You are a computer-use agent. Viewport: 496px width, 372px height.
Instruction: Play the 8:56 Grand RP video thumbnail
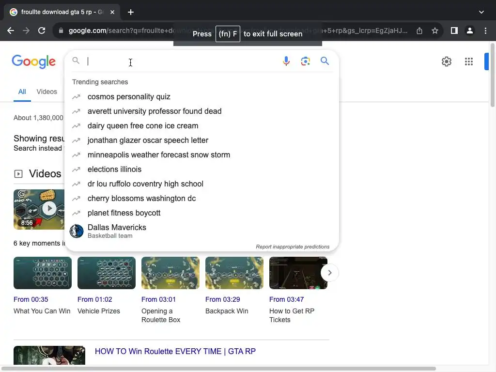pyautogui.click(x=39, y=209)
